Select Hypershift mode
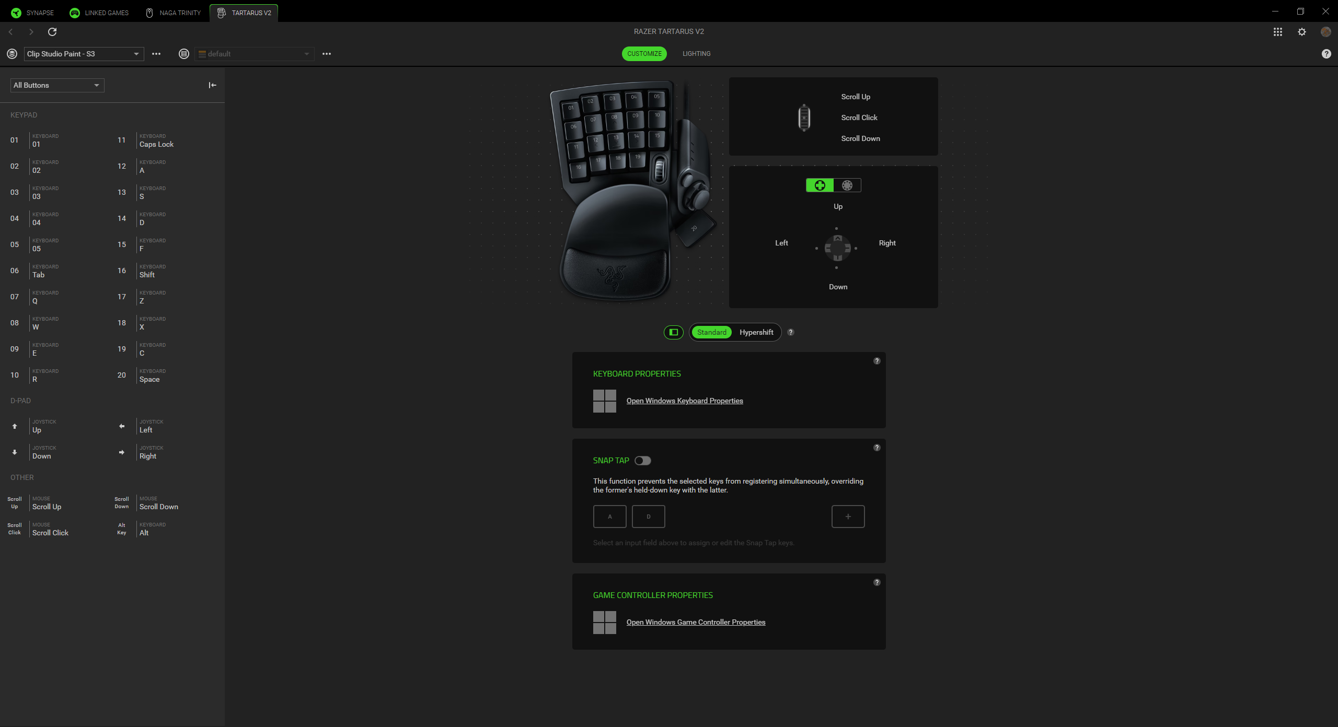This screenshot has width=1338, height=727. pyautogui.click(x=756, y=332)
